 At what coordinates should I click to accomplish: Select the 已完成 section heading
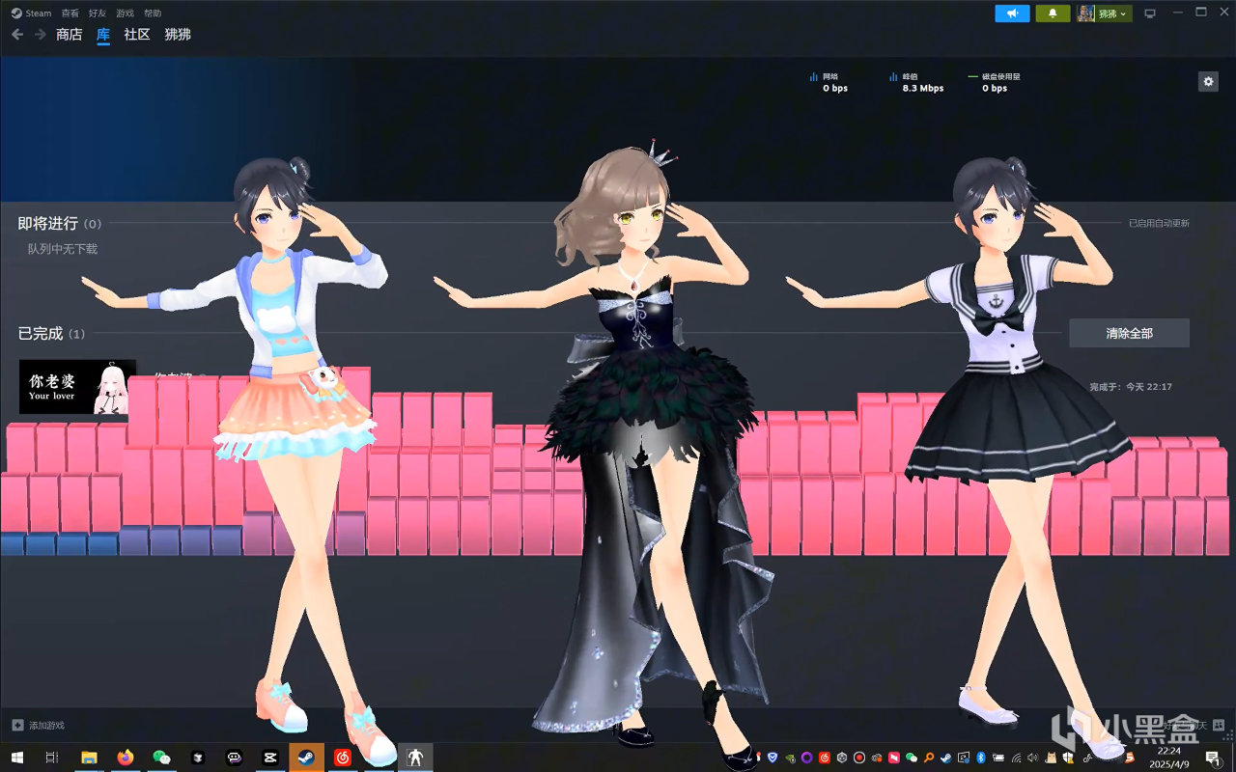(41, 333)
